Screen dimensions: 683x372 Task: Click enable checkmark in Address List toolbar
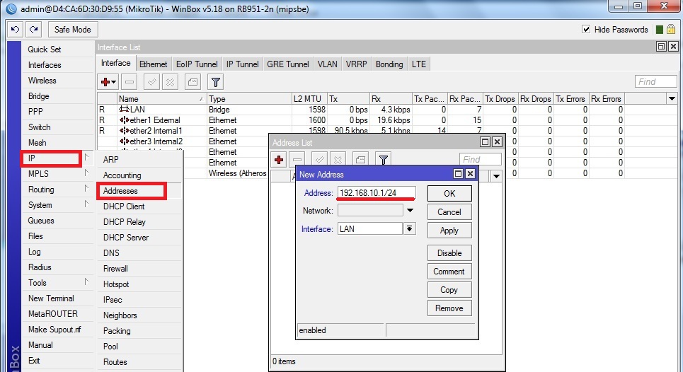(x=319, y=160)
